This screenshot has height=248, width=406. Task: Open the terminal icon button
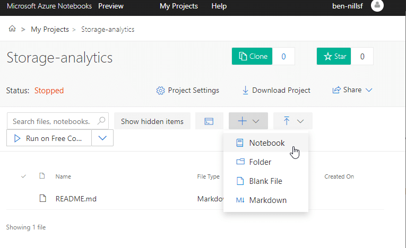(209, 121)
